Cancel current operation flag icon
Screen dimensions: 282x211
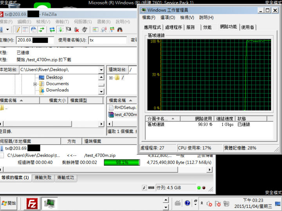[x=69, y=29]
